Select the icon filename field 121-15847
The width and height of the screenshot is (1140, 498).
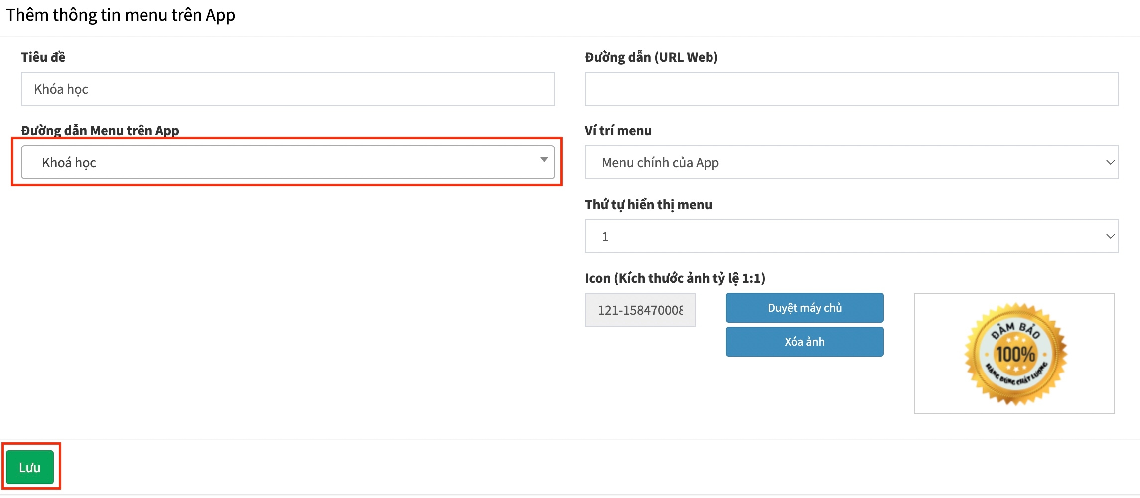[x=640, y=310]
